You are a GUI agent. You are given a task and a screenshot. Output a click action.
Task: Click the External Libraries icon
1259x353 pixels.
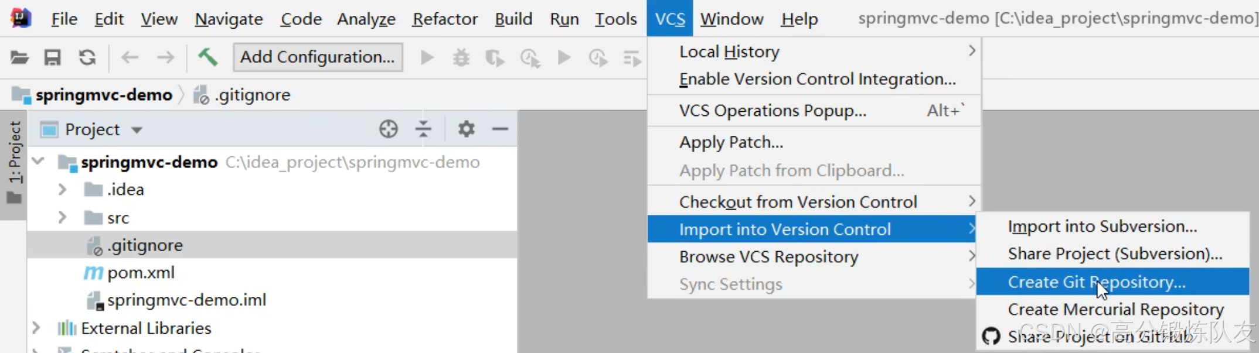tap(67, 328)
